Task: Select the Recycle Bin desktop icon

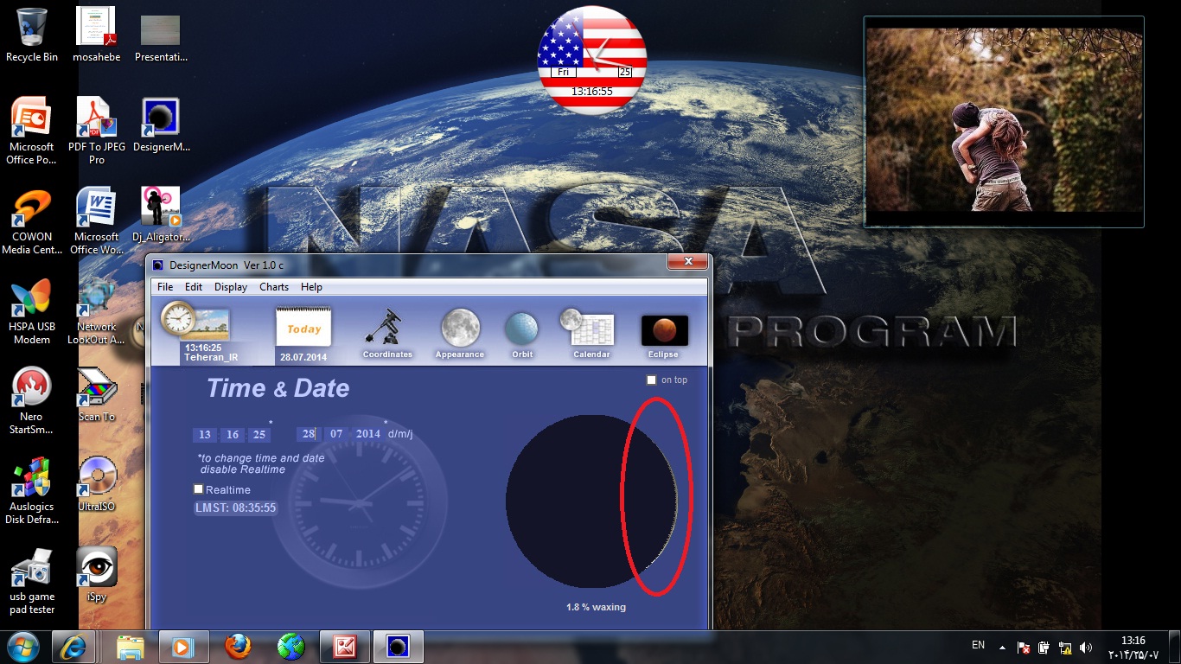Action: [x=32, y=35]
